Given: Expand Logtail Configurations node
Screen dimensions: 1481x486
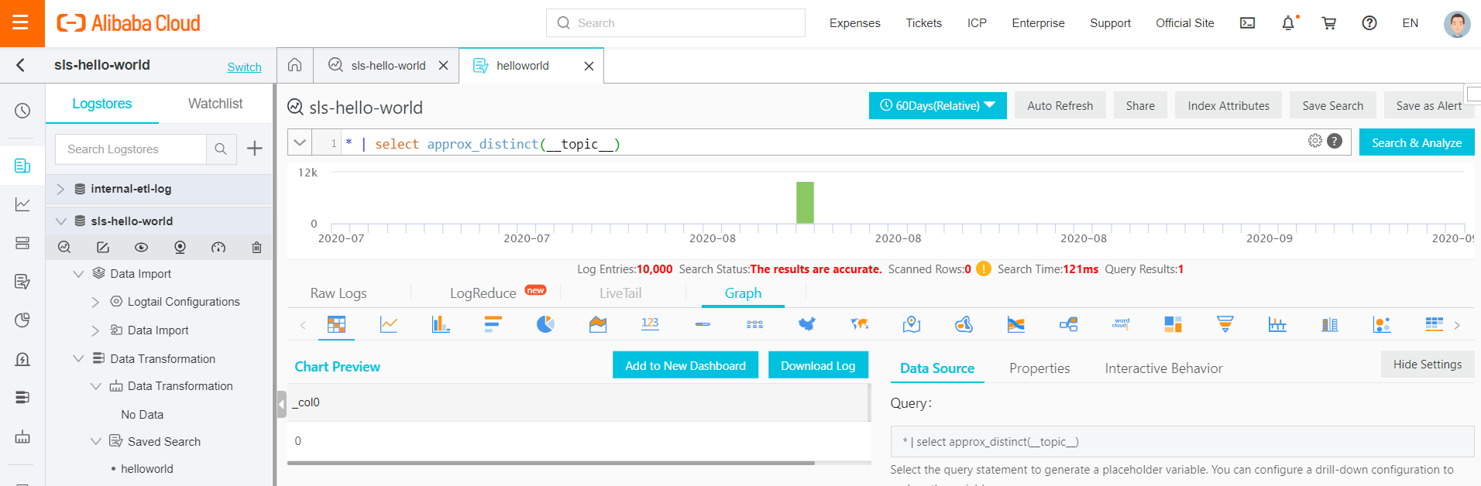Looking at the screenshot, I should pos(95,302).
